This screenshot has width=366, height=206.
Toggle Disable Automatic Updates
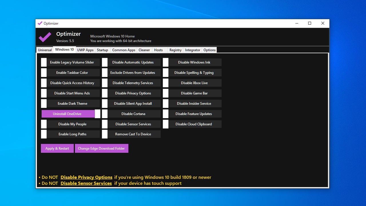tap(131, 62)
